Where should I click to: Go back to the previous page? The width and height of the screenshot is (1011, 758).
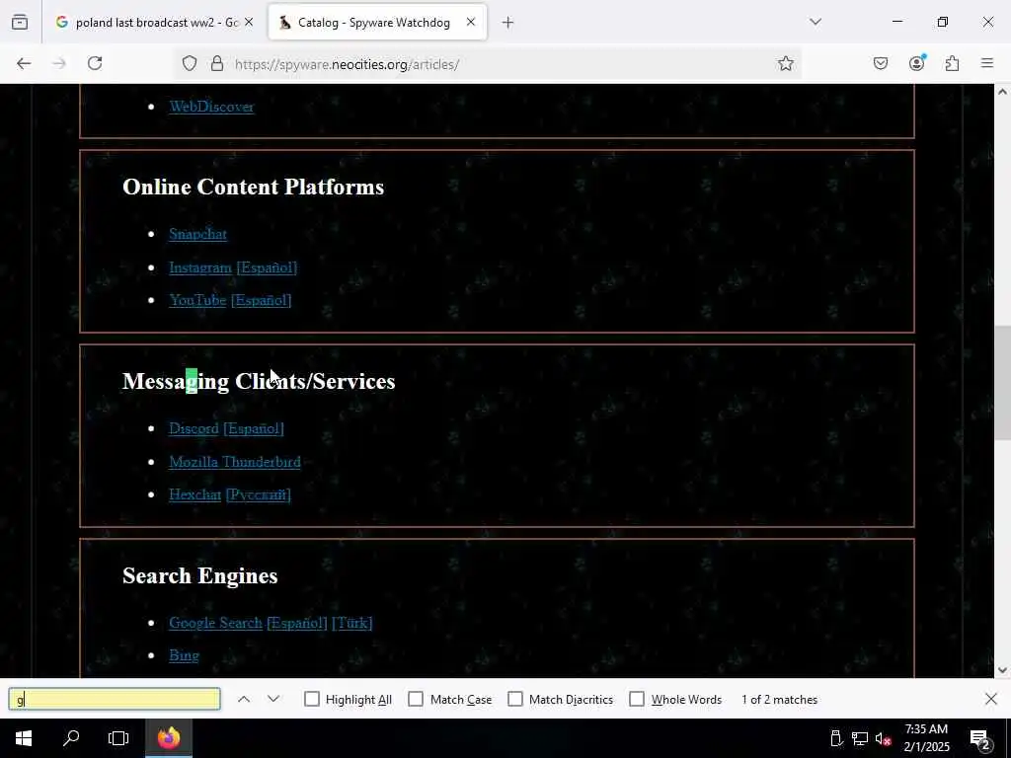pos(24,63)
